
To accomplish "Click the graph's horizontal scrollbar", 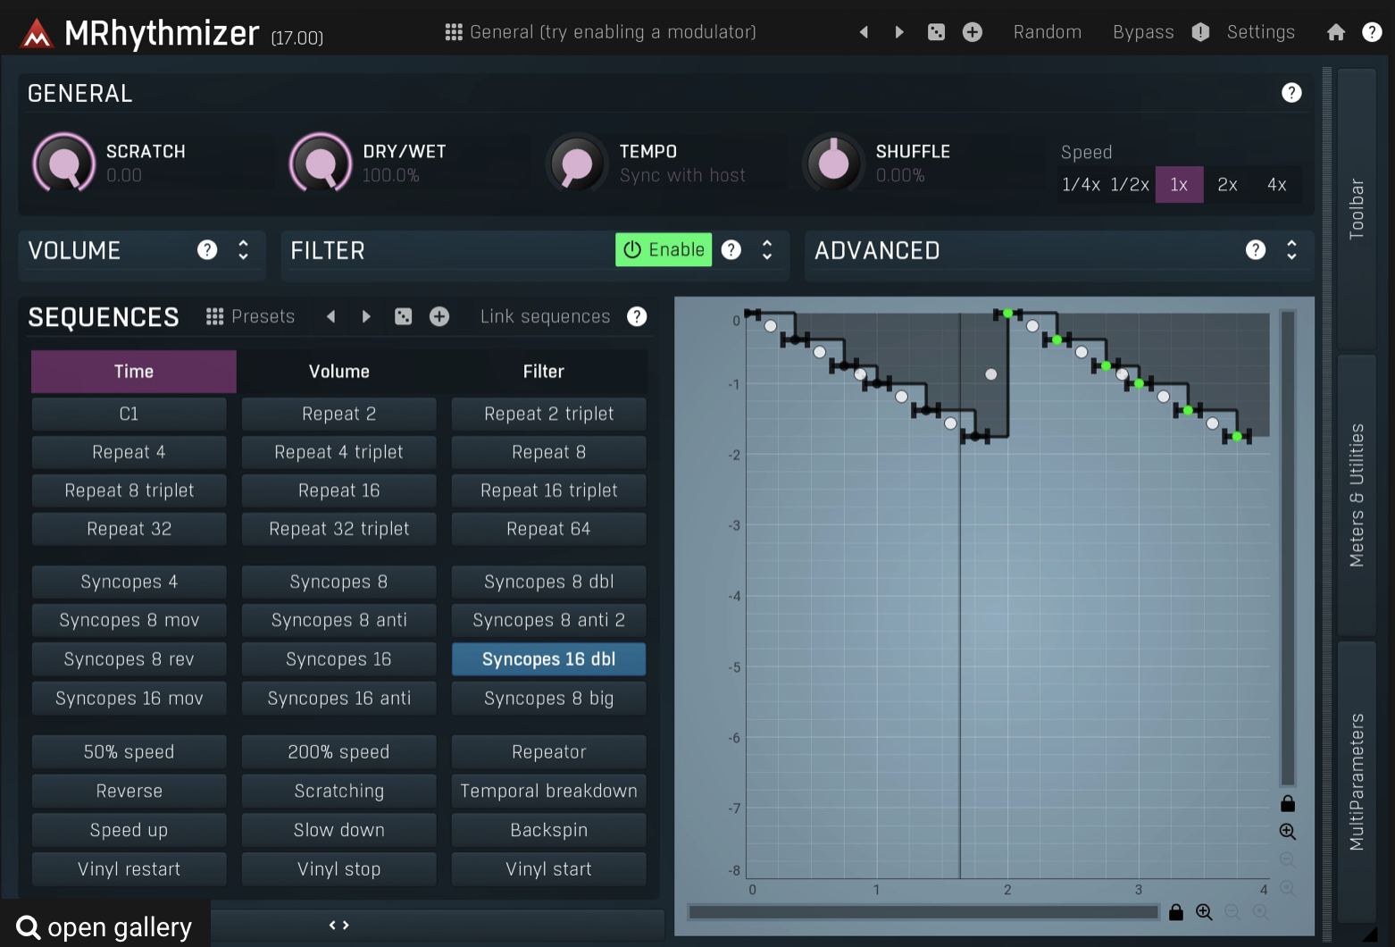I will [x=923, y=912].
